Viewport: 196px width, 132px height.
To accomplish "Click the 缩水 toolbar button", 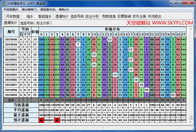I will (x=30, y=16).
